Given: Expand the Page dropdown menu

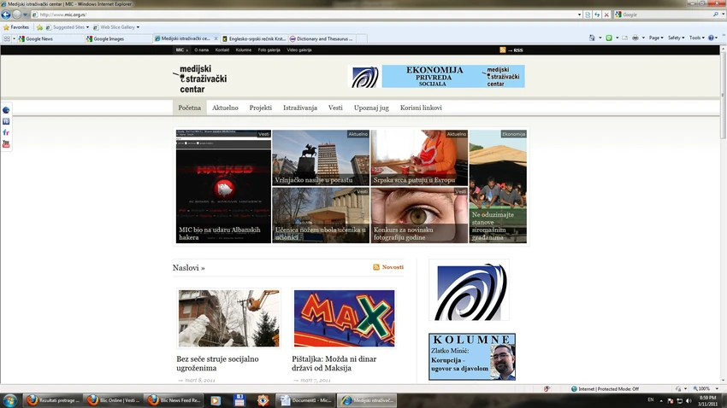Looking at the screenshot, I should (656, 38).
